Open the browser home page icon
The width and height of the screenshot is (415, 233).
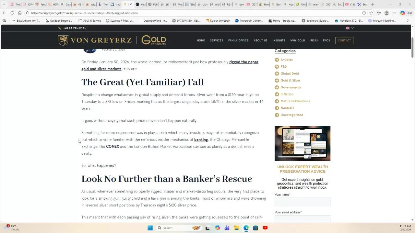(x=20, y=13)
